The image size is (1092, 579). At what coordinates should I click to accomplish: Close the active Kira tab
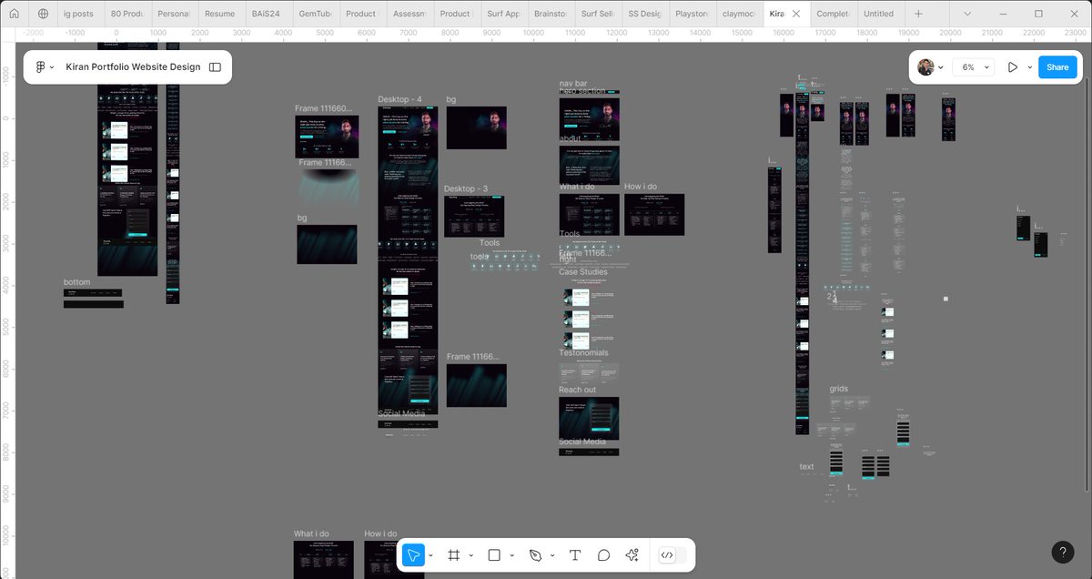click(x=796, y=14)
